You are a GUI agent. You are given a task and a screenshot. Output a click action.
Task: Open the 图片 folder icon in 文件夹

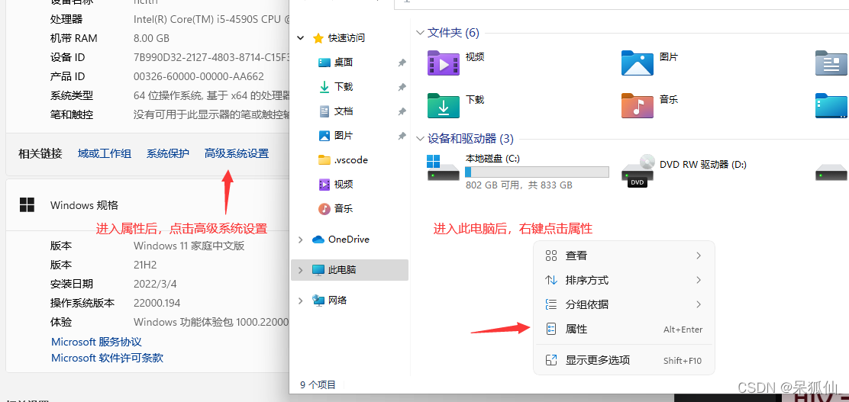638,63
